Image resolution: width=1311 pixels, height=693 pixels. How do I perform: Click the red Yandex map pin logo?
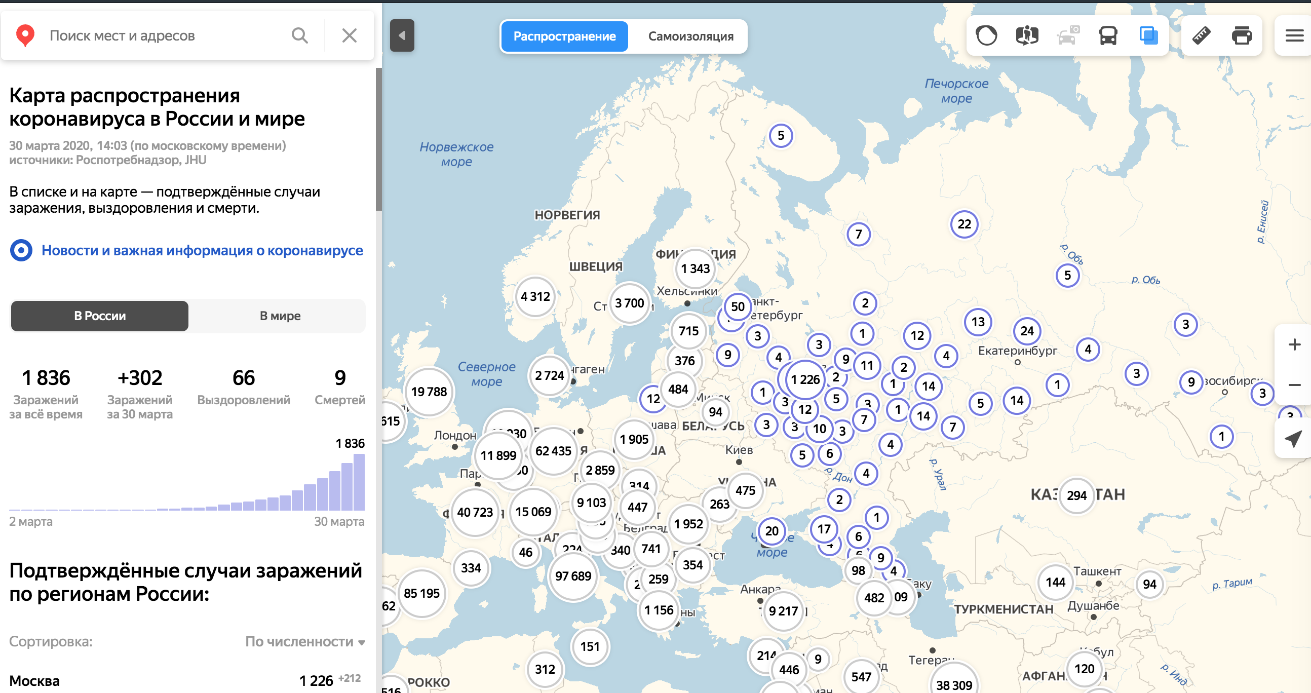(25, 35)
